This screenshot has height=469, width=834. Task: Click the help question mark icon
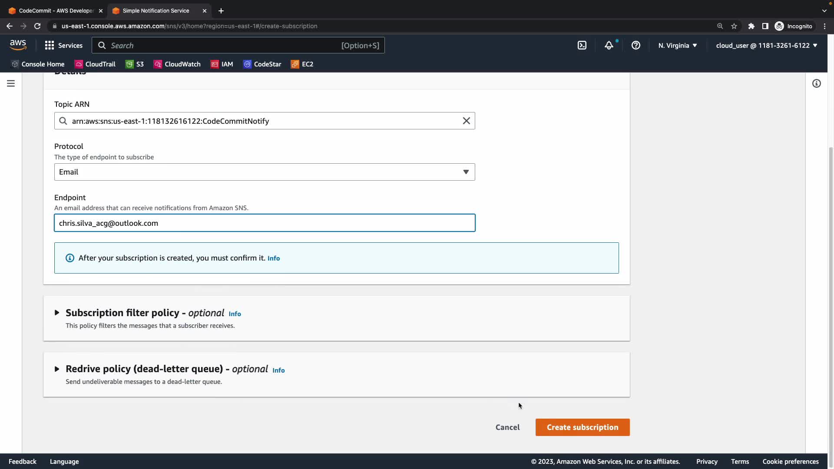coord(636,45)
